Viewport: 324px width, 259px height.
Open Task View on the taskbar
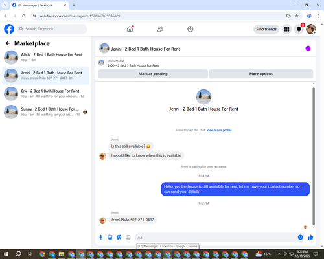pyautogui.click(x=30, y=254)
